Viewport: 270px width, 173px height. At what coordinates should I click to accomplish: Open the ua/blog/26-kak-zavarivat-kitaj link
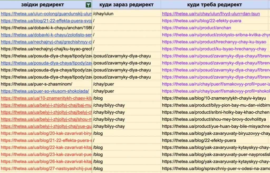[46, 161]
